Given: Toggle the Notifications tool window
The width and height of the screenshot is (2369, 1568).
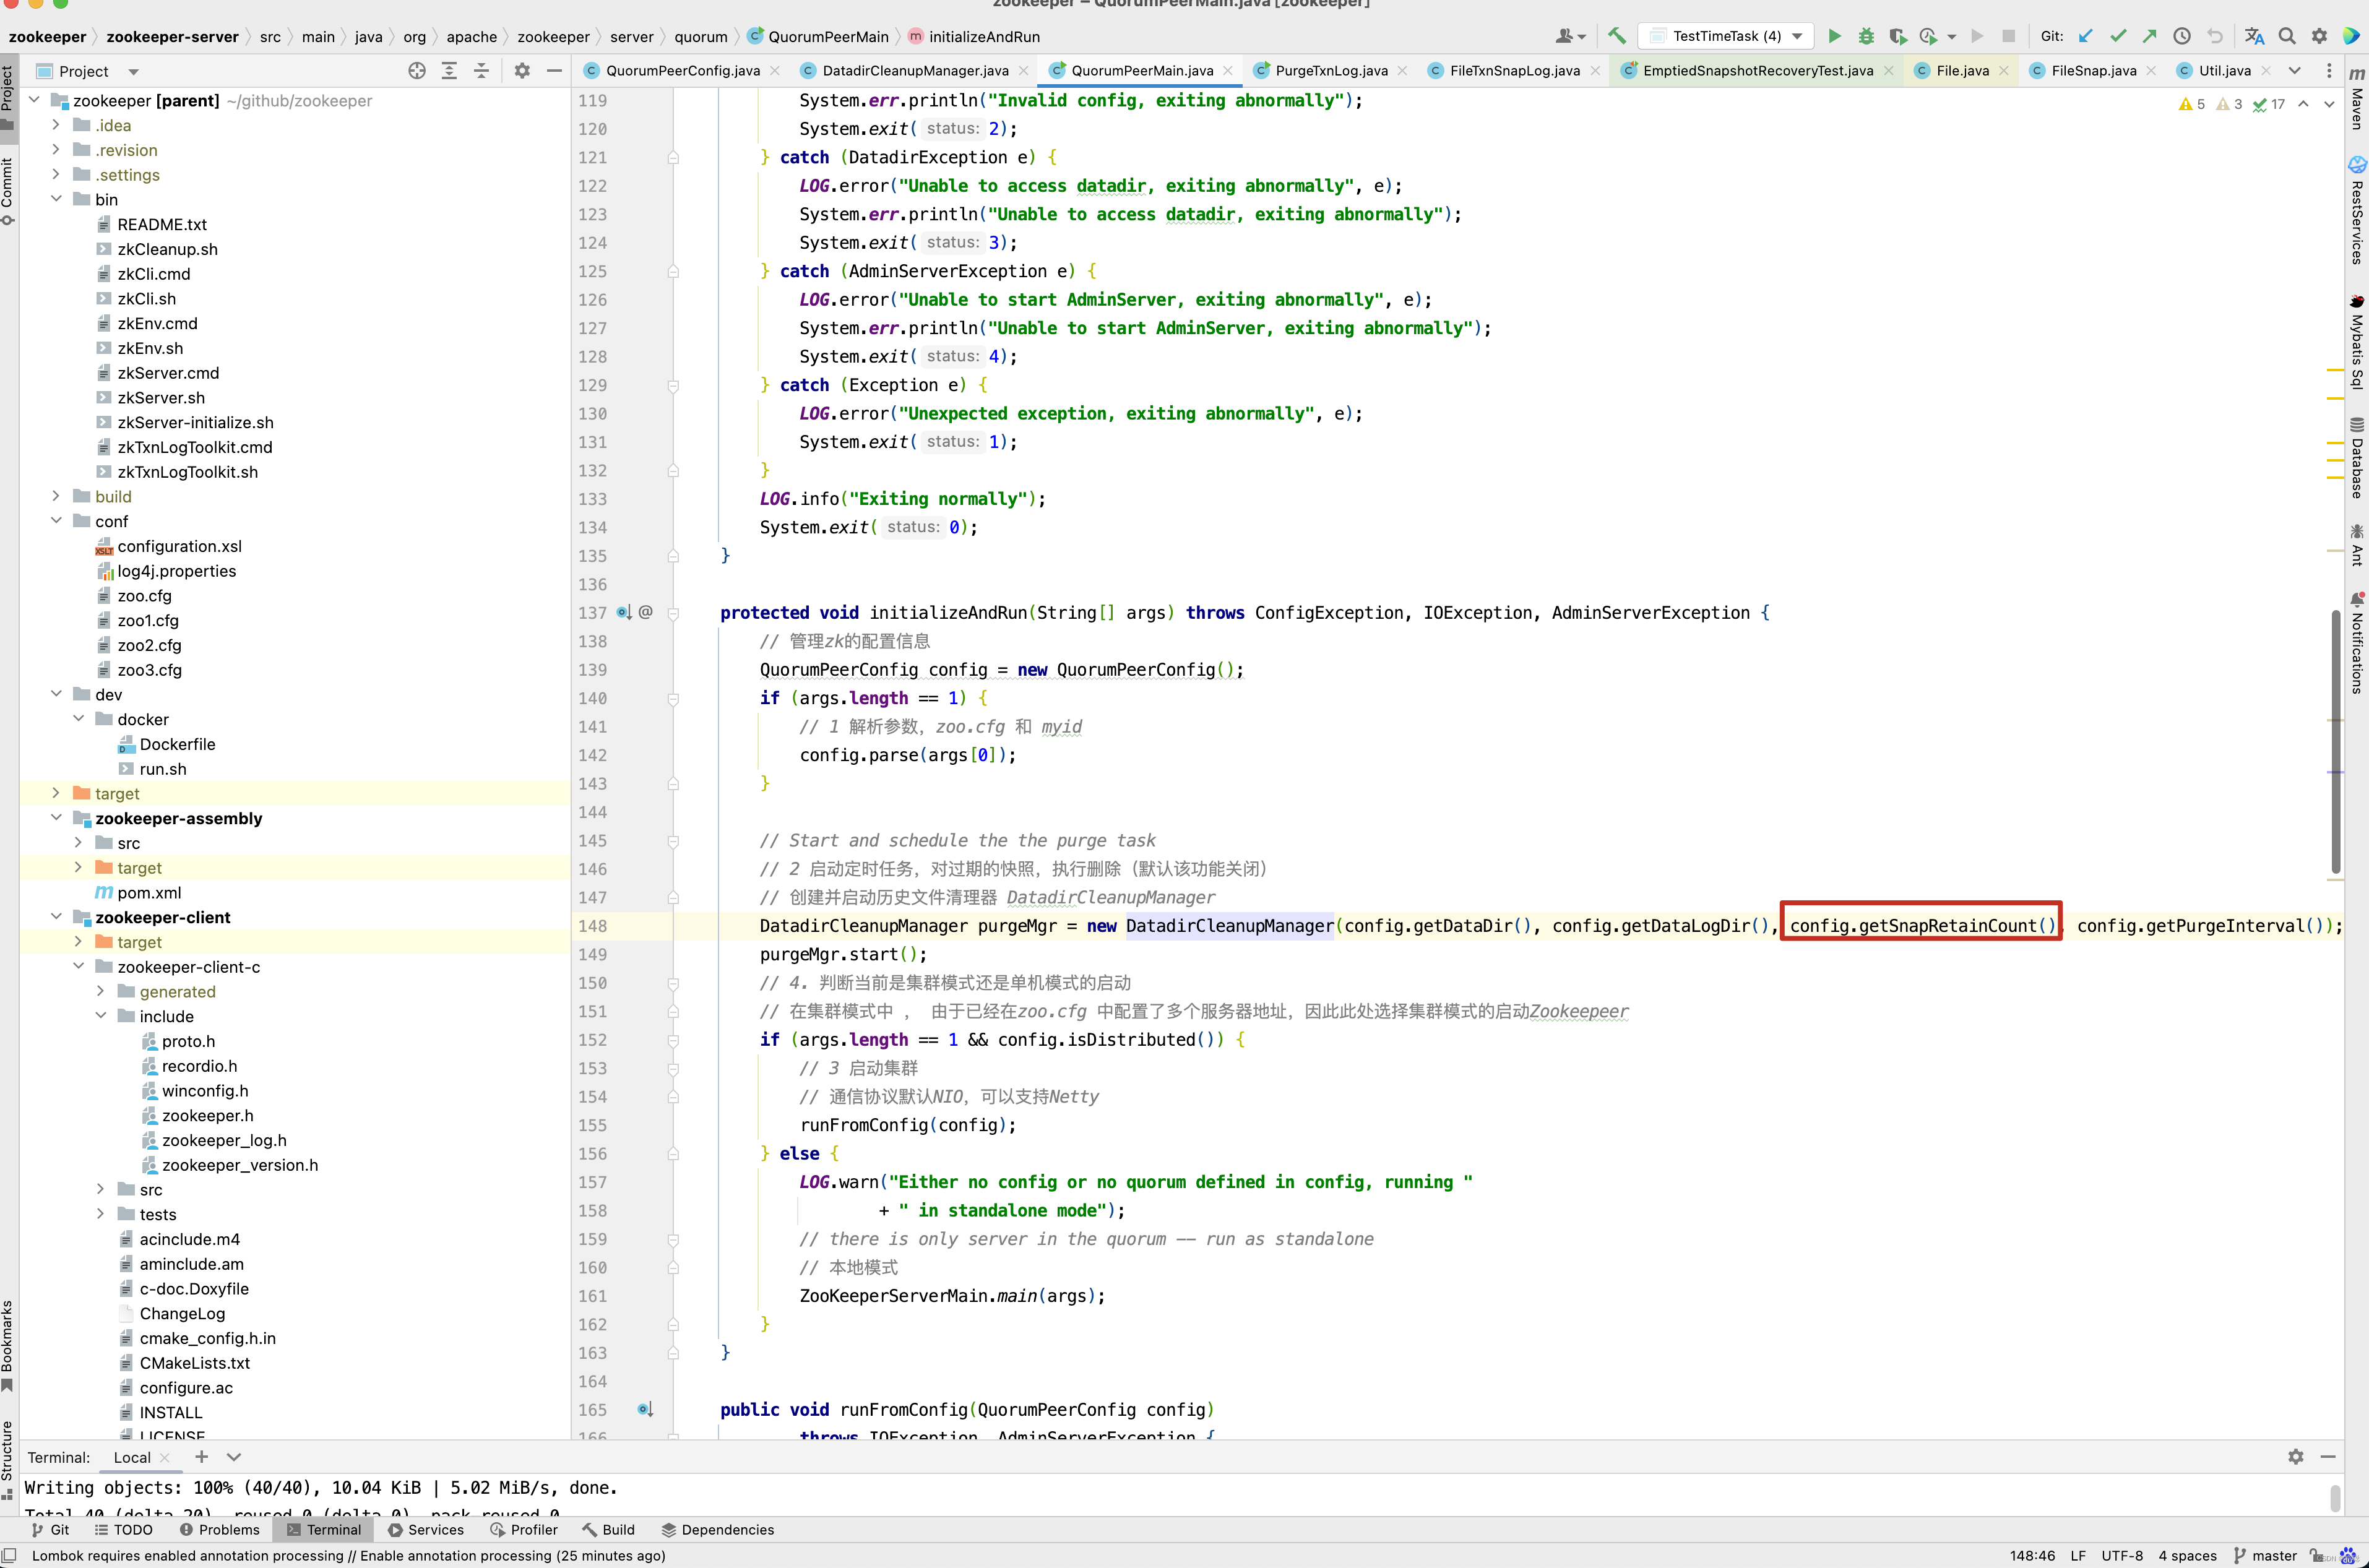Looking at the screenshot, I should click(x=2357, y=643).
